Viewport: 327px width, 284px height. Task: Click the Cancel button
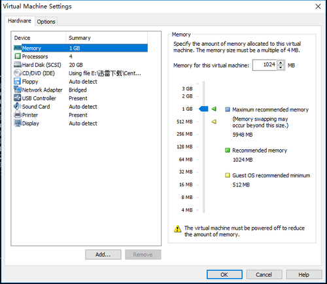pos(264,275)
